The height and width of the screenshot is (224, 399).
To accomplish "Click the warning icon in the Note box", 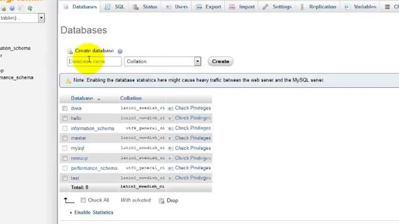I will (68, 81).
